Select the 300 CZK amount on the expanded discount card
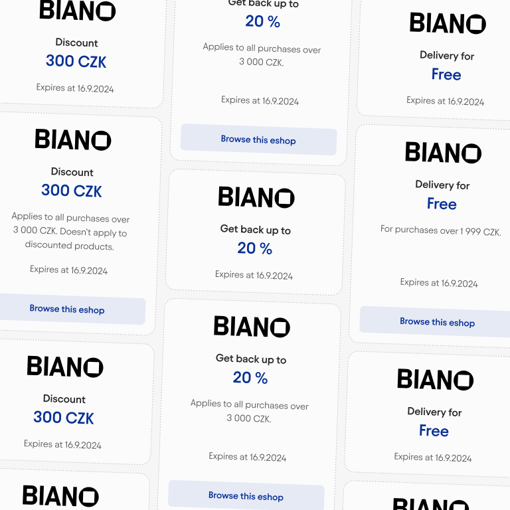This screenshot has height=510, width=510. click(x=72, y=191)
